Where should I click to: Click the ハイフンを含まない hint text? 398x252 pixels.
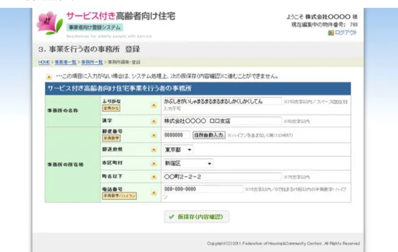tap(260, 135)
